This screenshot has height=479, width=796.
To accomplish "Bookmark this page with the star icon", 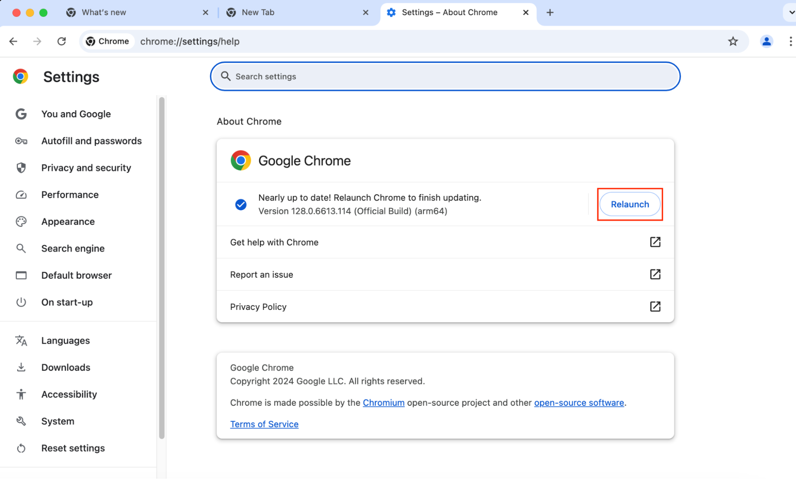I will 733,41.
